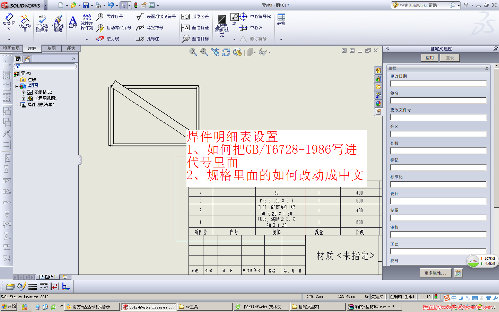Click the 块 blocks tool

point(234,19)
